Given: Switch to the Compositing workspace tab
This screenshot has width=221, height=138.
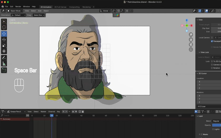Looking at the screenshot, I should pyautogui.click(x=74, y=7).
